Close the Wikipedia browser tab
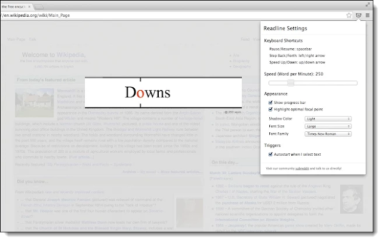 pyautogui.click(x=29, y=7)
